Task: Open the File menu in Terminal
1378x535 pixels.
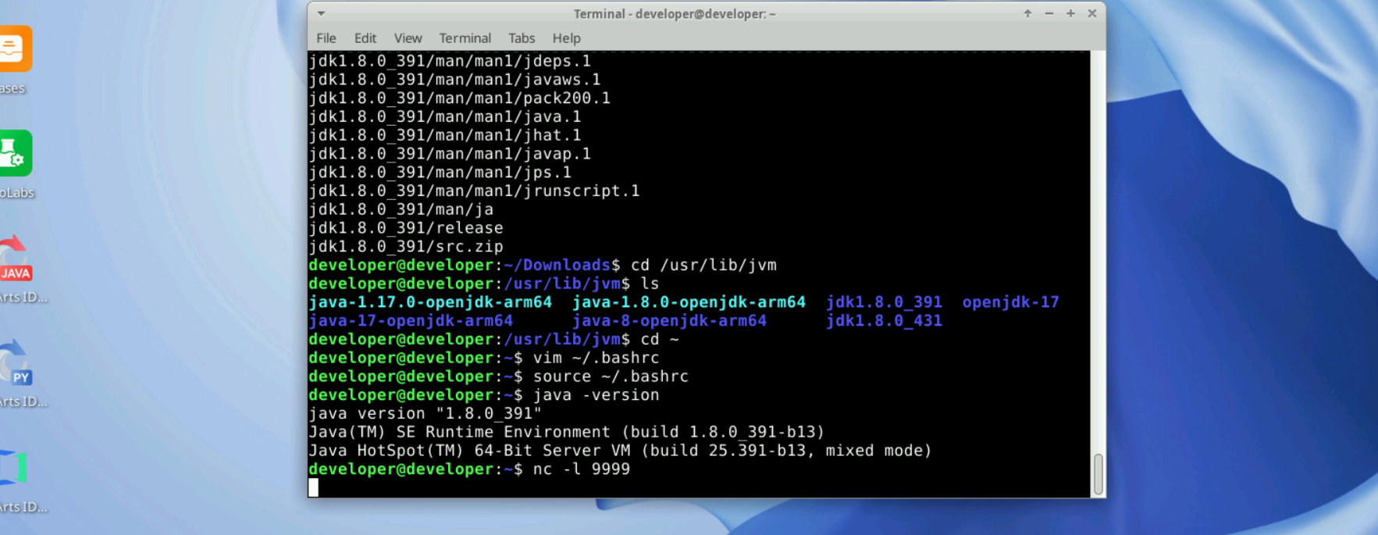Action: coord(326,38)
